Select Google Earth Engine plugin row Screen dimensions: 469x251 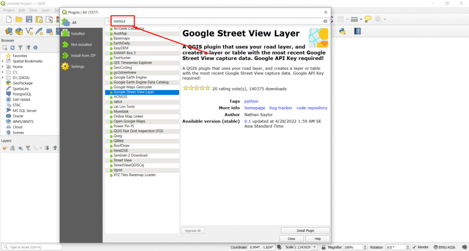coord(142,77)
